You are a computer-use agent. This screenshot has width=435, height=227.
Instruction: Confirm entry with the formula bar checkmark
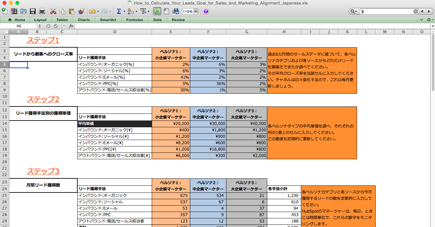coord(55,26)
